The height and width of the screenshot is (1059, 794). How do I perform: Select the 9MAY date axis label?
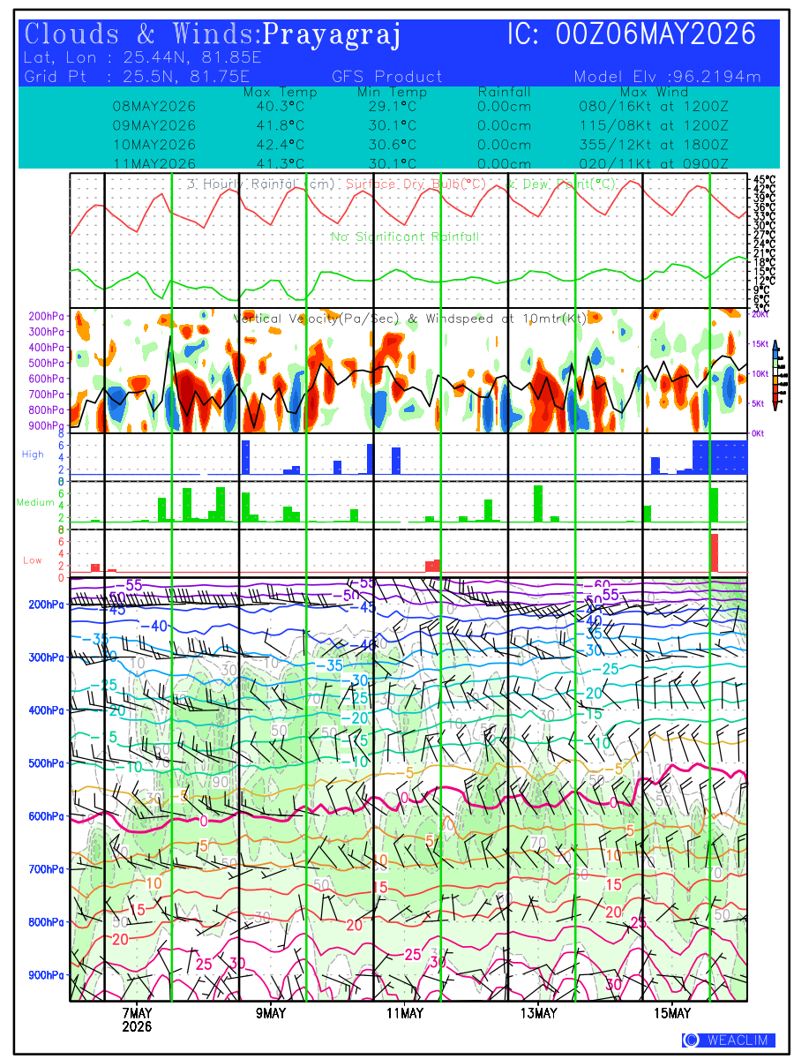[x=271, y=1012]
